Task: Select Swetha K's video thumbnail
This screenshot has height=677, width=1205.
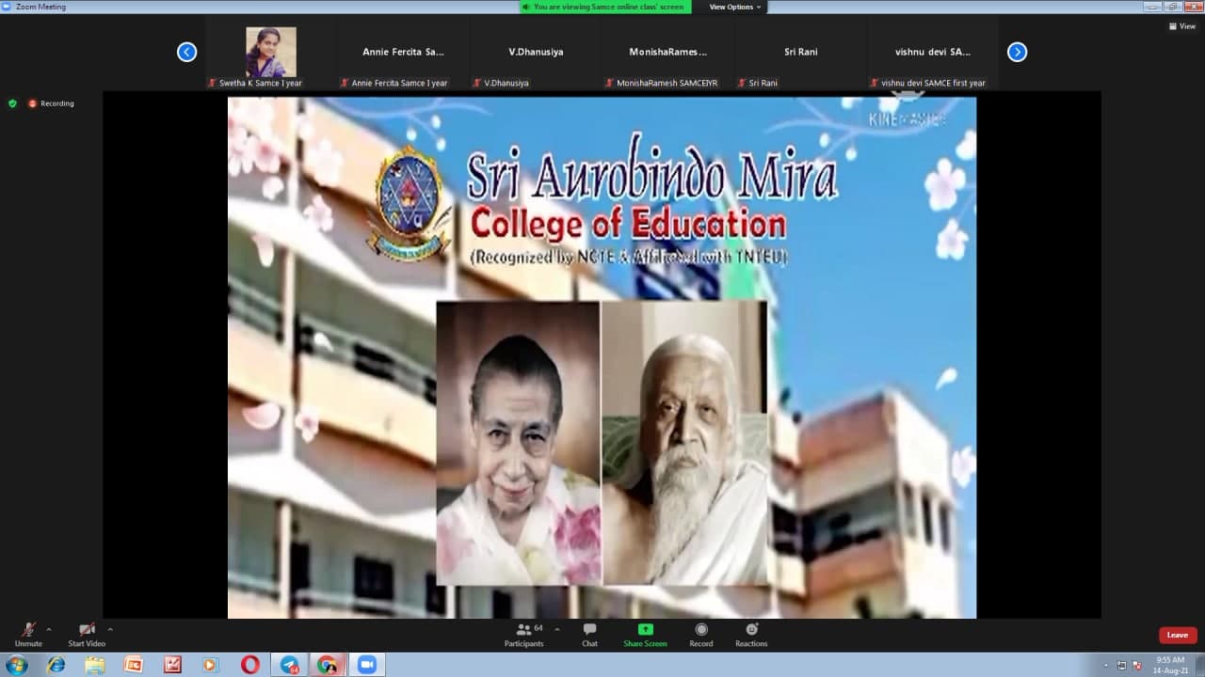Action: click(271, 53)
